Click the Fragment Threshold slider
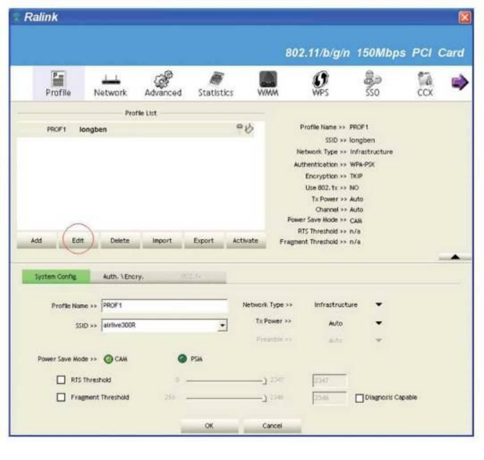The width and height of the screenshot is (484, 460). [226, 398]
